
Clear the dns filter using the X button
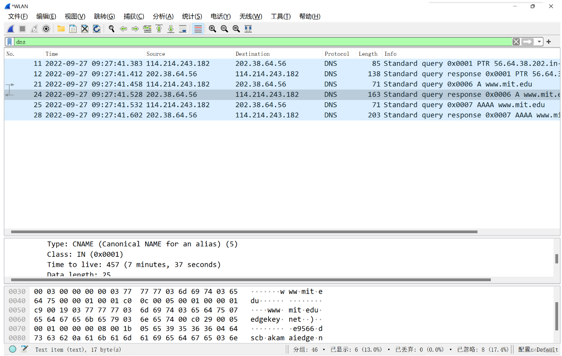(x=516, y=41)
